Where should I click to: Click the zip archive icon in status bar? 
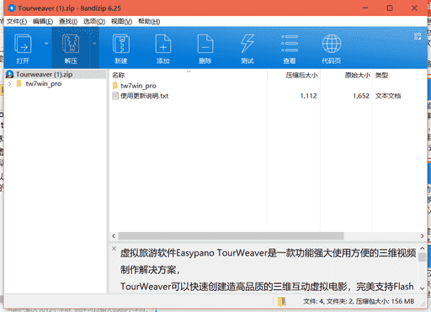(281, 301)
